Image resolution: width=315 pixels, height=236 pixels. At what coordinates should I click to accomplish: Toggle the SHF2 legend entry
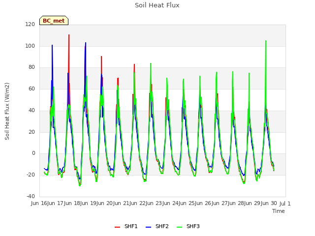tap(157, 226)
